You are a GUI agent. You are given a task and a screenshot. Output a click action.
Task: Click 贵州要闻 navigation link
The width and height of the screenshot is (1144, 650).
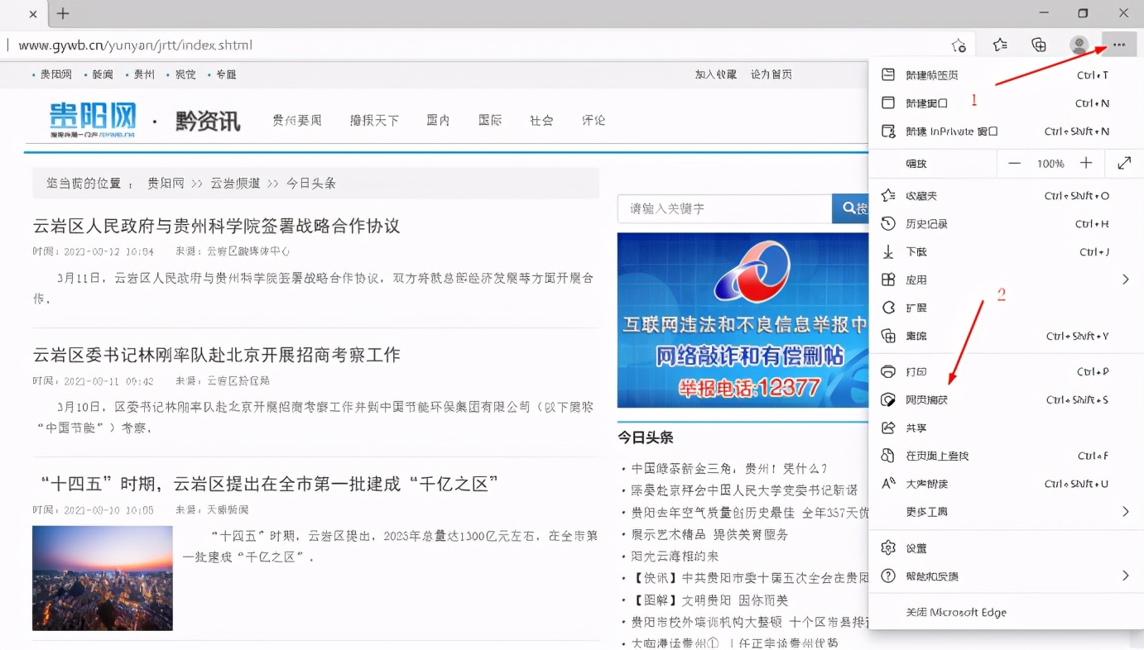pos(297,121)
